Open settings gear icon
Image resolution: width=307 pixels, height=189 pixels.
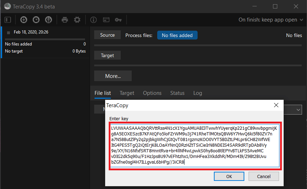tap(77, 20)
